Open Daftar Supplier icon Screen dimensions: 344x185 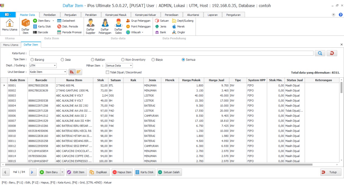point(90,26)
